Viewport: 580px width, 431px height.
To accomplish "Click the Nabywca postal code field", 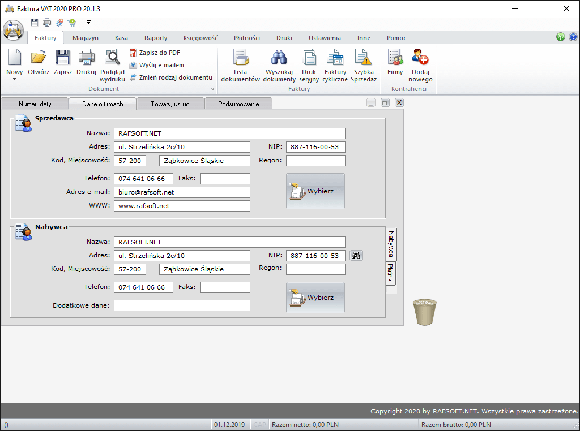I will [x=130, y=269].
